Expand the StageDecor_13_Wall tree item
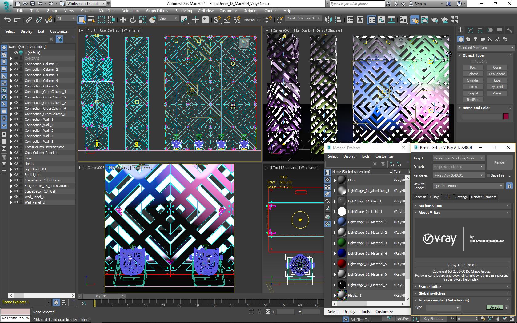Screen dimensions: 517x323 pyautogui.click(x=11, y=191)
